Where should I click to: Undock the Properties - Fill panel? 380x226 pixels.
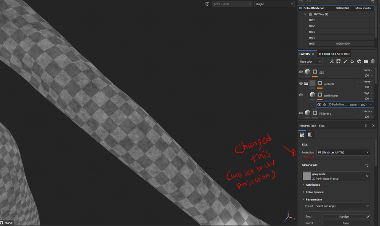pyautogui.click(x=366, y=125)
